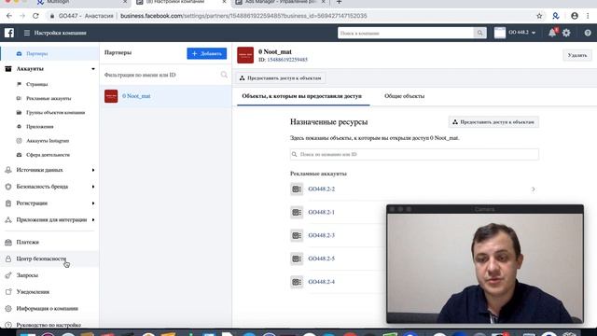Click the 0 Noot_mat red logo in partner list

point(111,96)
